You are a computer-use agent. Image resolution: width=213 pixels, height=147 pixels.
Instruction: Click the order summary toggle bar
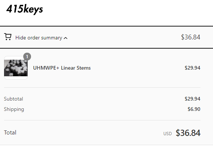tap(106, 37)
